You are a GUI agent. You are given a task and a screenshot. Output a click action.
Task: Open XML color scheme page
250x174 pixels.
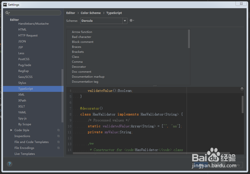(x=21, y=95)
